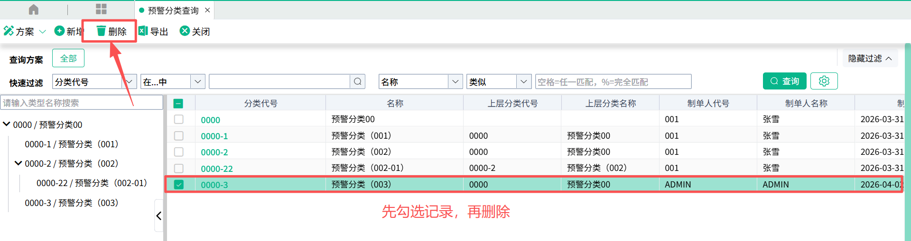Uncheck the selected 0000-3 row checkbox

tap(179, 185)
